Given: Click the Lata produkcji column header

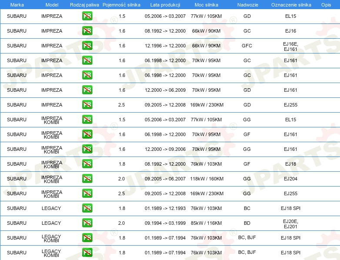Looking at the screenshot, I should click(x=165, y=5).
